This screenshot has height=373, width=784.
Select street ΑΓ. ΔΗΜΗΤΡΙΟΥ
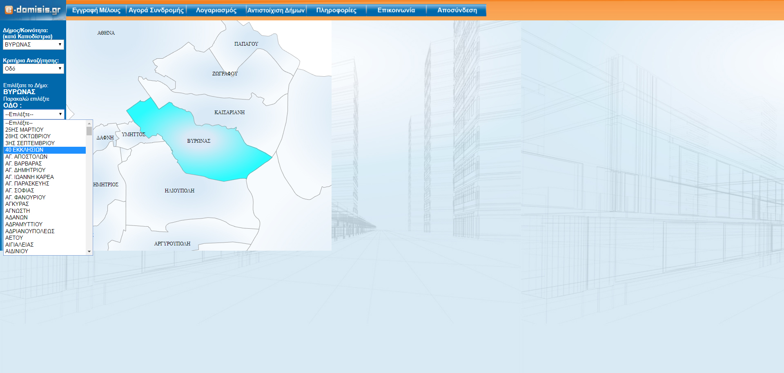tap(45, 170)
